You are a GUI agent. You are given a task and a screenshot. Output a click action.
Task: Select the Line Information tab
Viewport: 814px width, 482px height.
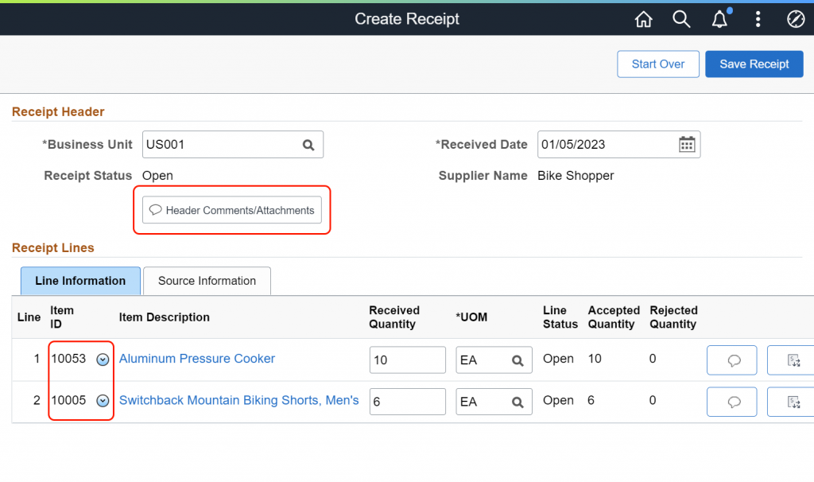(x=79, y=281)
